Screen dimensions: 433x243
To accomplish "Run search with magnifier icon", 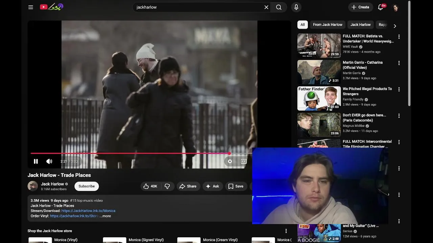I will (x=279, y=7).
